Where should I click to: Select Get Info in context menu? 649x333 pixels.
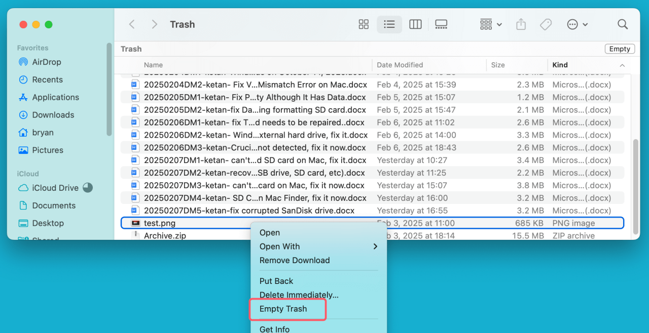[x=274, y=329]
